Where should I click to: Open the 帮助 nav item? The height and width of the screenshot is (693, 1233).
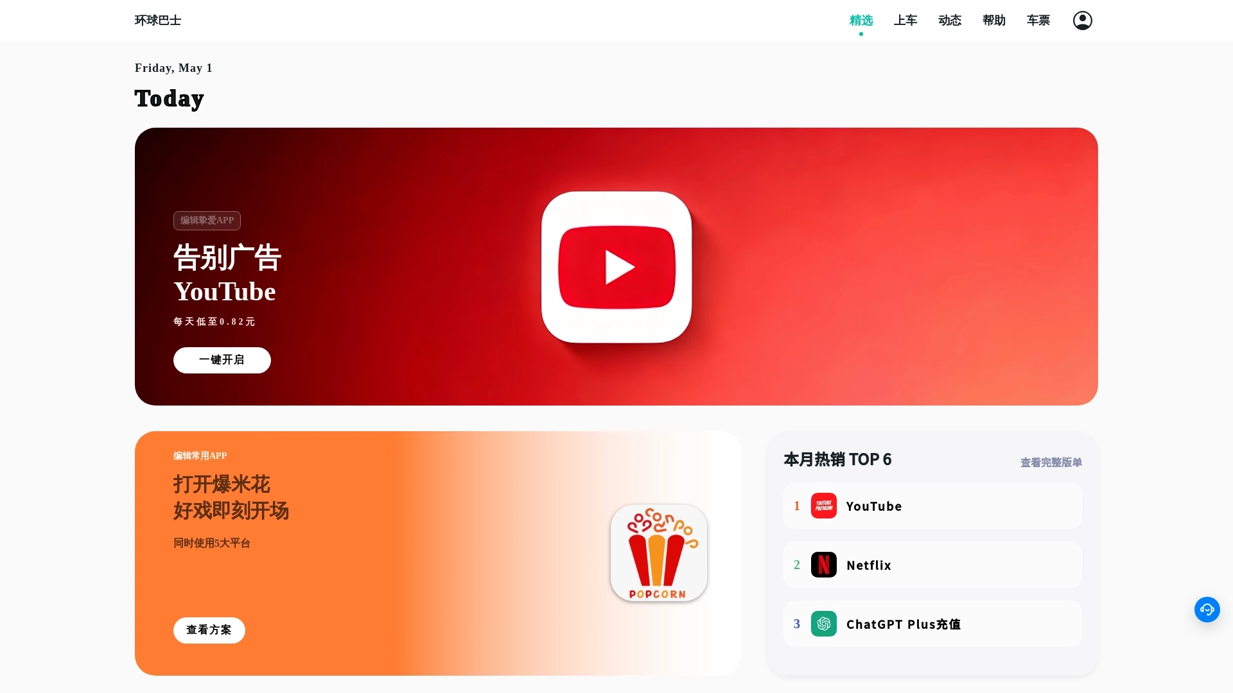[993, 21]
